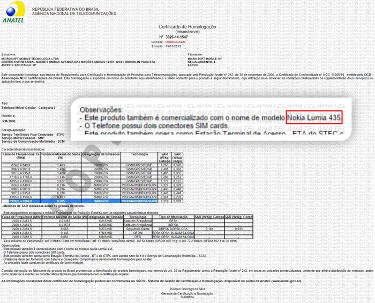The width and height of the screenshot is (375, 303).
Task: Click SAR value "0,378"
Action: tap(177, 201)
